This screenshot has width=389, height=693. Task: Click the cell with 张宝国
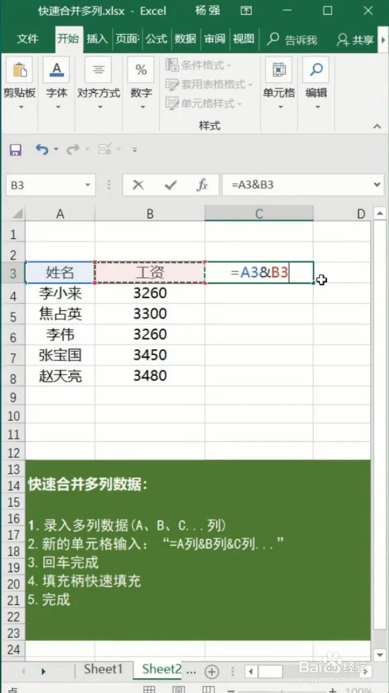click(x=60, y=355)
